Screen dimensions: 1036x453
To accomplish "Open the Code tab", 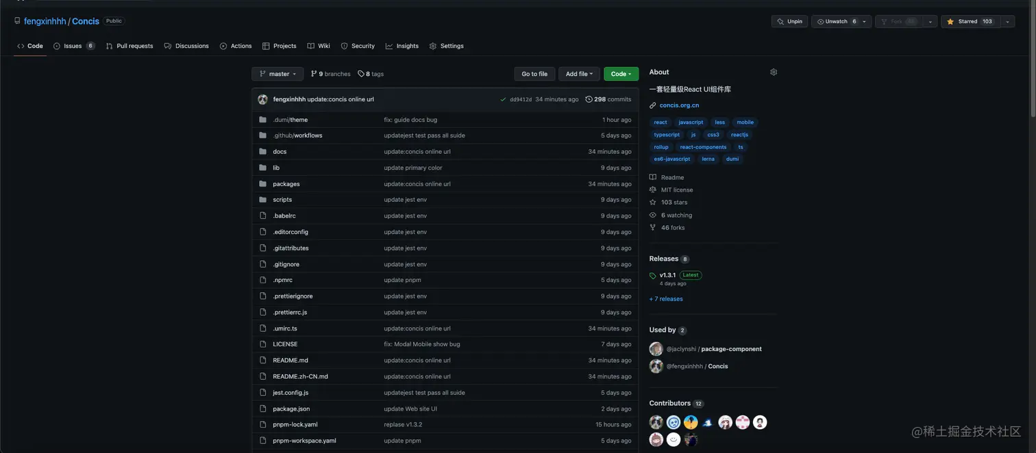I will tap(30, 46).
